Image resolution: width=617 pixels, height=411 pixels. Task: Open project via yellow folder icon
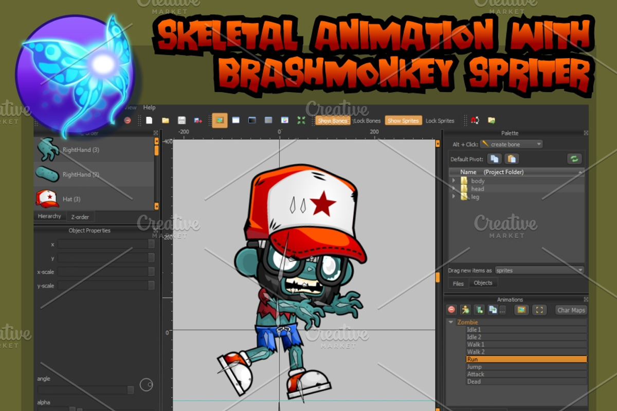click(166, 120)
